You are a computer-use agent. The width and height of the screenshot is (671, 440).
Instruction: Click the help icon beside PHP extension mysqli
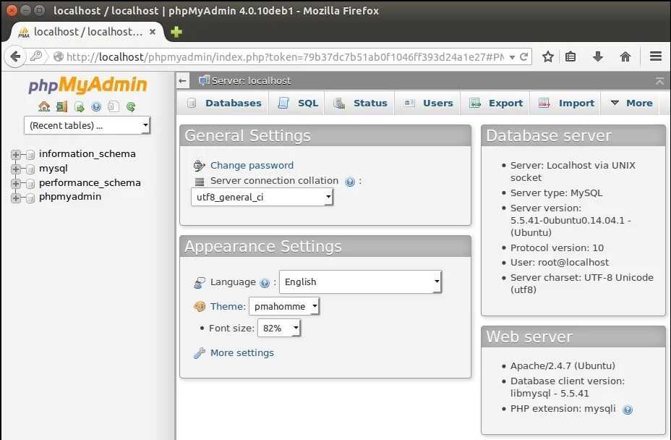(628, 410)
